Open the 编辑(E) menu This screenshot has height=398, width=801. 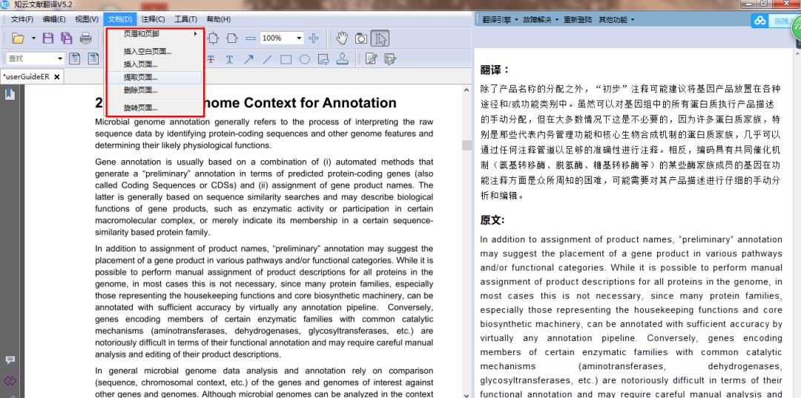pyautogui.click(x=54, y=19)
